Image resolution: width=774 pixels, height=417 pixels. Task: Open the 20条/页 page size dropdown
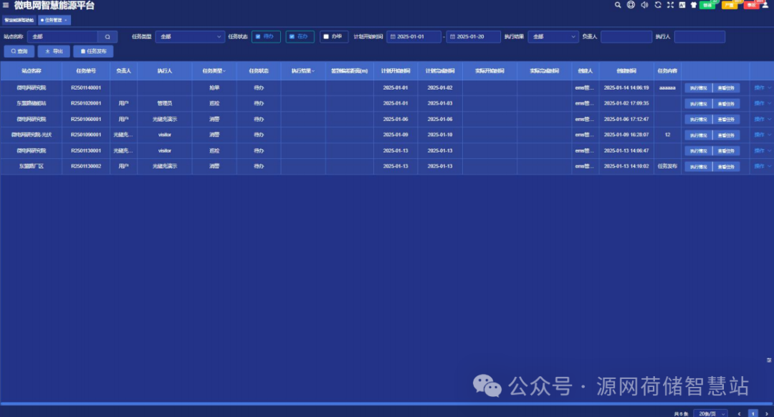[711, 413]
